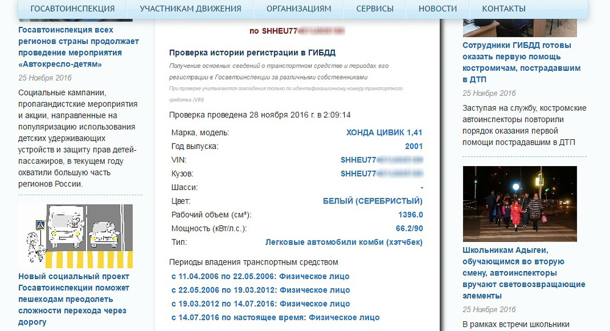Open the Новости section

point(437,9)
